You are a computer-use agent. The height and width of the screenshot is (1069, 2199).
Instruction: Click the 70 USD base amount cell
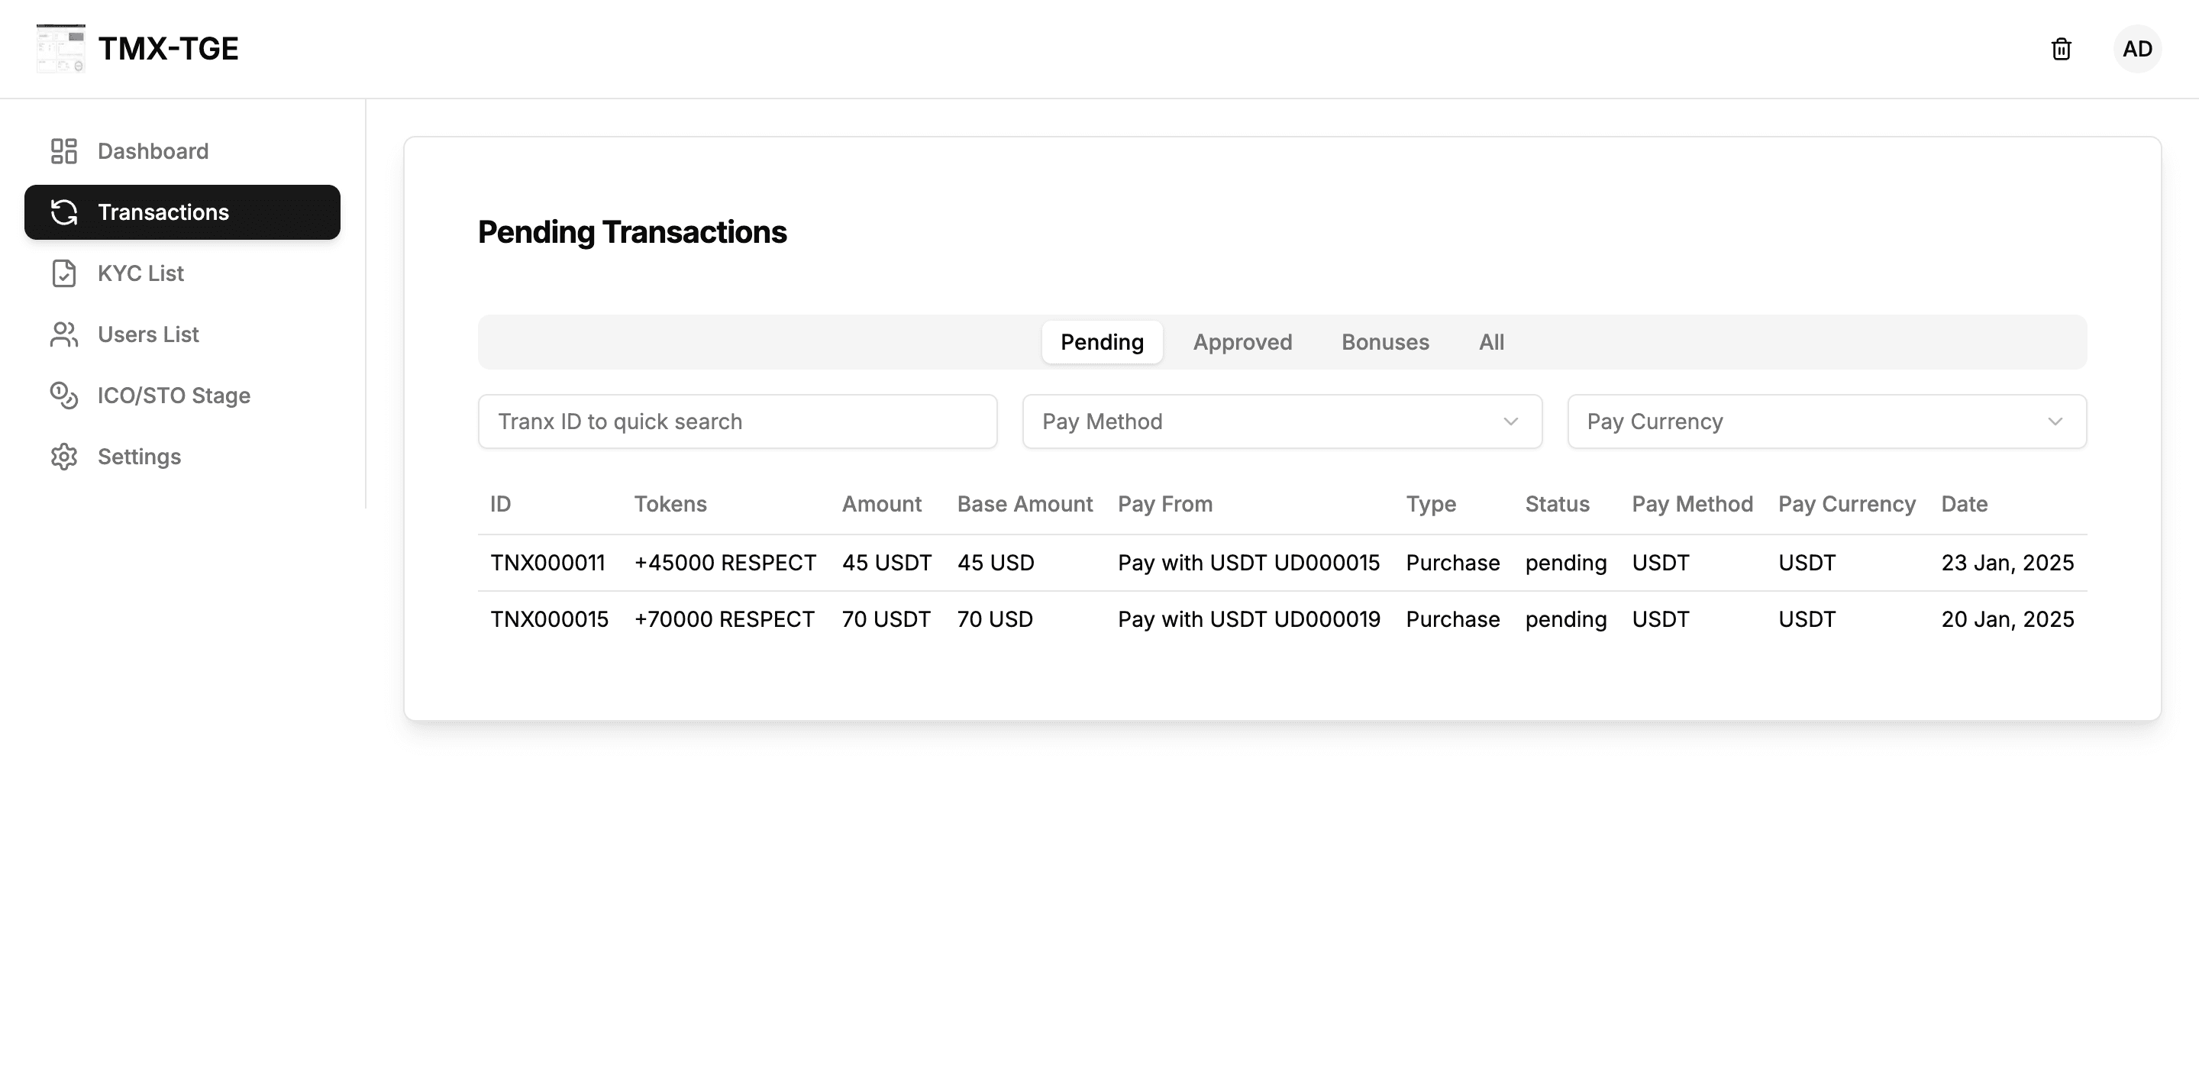pos(994,620)
